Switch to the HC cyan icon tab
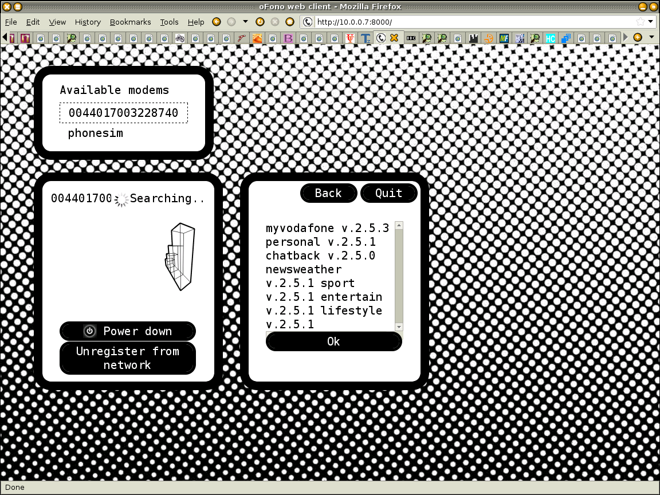This screenshot has width=660, height=495. tap(551, 38)
